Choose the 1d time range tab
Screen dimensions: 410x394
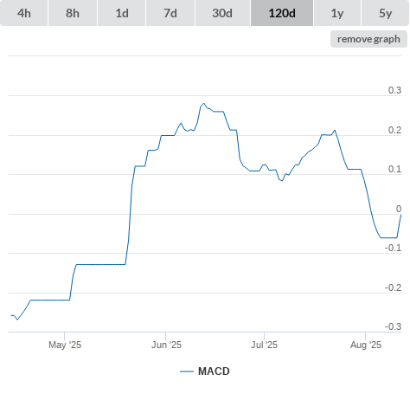[122, 13]
